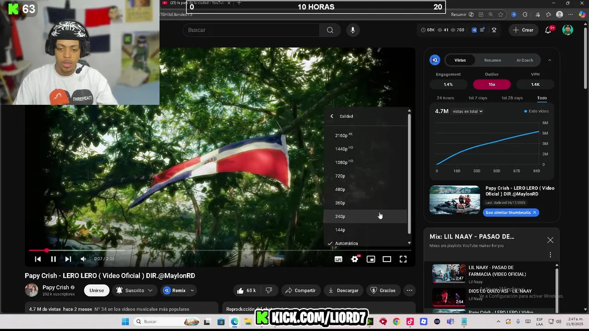Enter full screen mode
The image size is (589, 331).
tap(403, 259)
